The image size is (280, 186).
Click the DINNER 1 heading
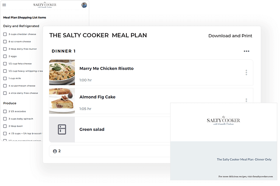(x=64, y=51)
